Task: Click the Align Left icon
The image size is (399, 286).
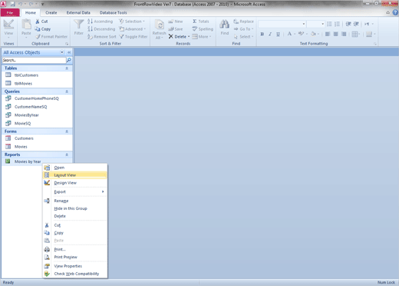Action: pyautogui.click(x=328, y=34)
